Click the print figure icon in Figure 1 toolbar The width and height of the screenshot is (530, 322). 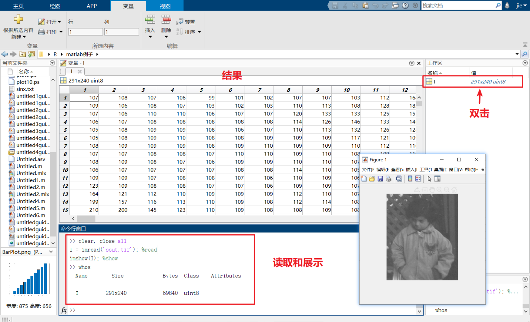[388, 179]
